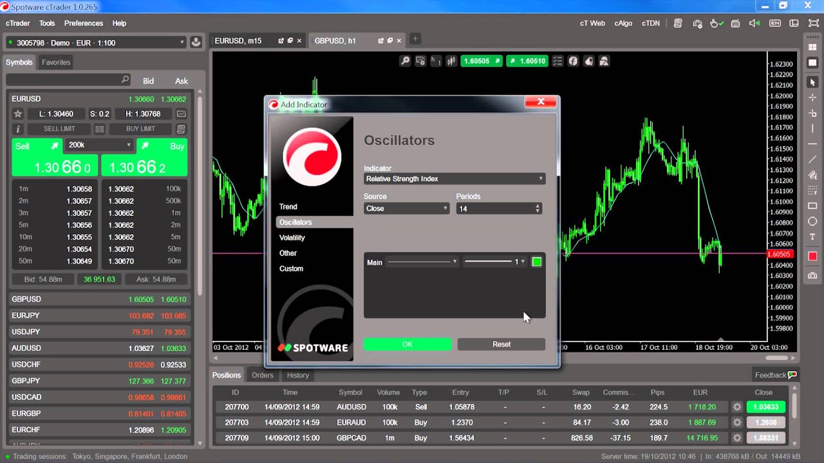824x463 pixels.
Task: Open settings gear for position 207709
Action: [x=737, y=438]
